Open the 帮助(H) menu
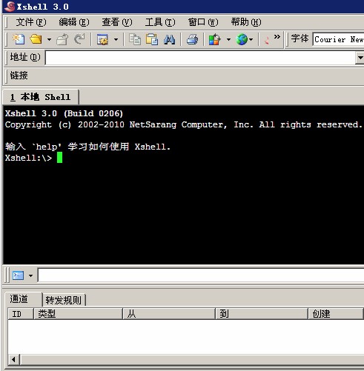364x371 pixels. pyautogui.click(x=246, y=22)
